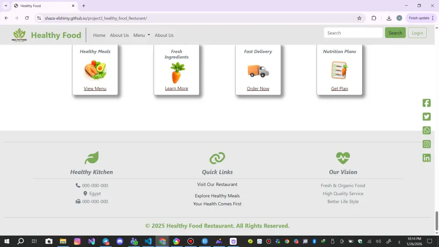Click the Our Vision heartbeat icon
Screen dimensions: 439x247
tap(343, 158)
